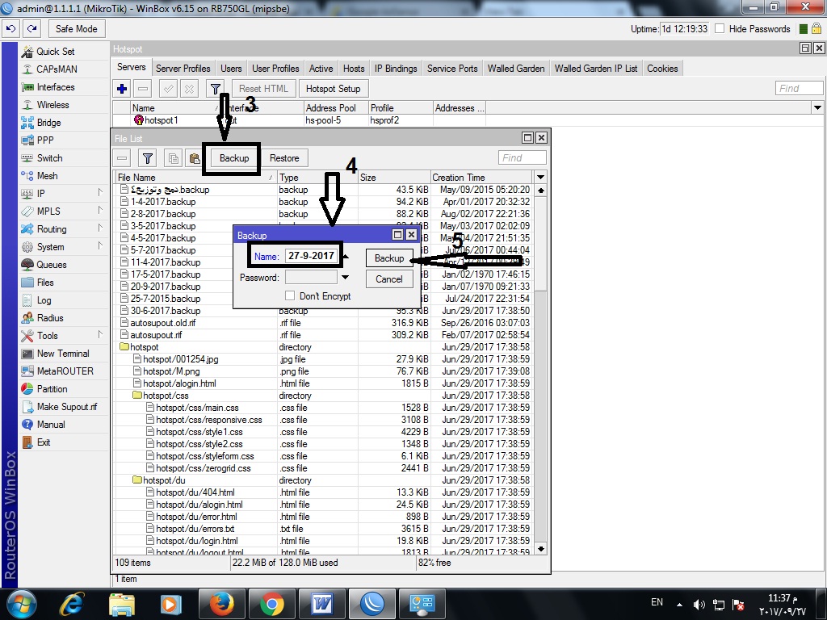This screenshot has width=827, height=620.
Task: Click Backup button in File List toolbar
Action: 234,158
